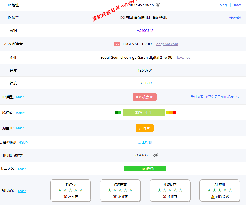Image resolution: width=246 pixels, height=205 pixels.
Task: Visit edgenat.com link
Action: [x=167, y=44]
